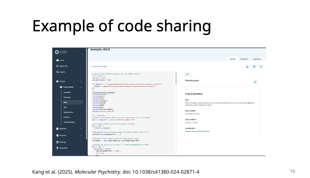Download File Metadata using its icon

pyautogui.click(x=255, y=81)
